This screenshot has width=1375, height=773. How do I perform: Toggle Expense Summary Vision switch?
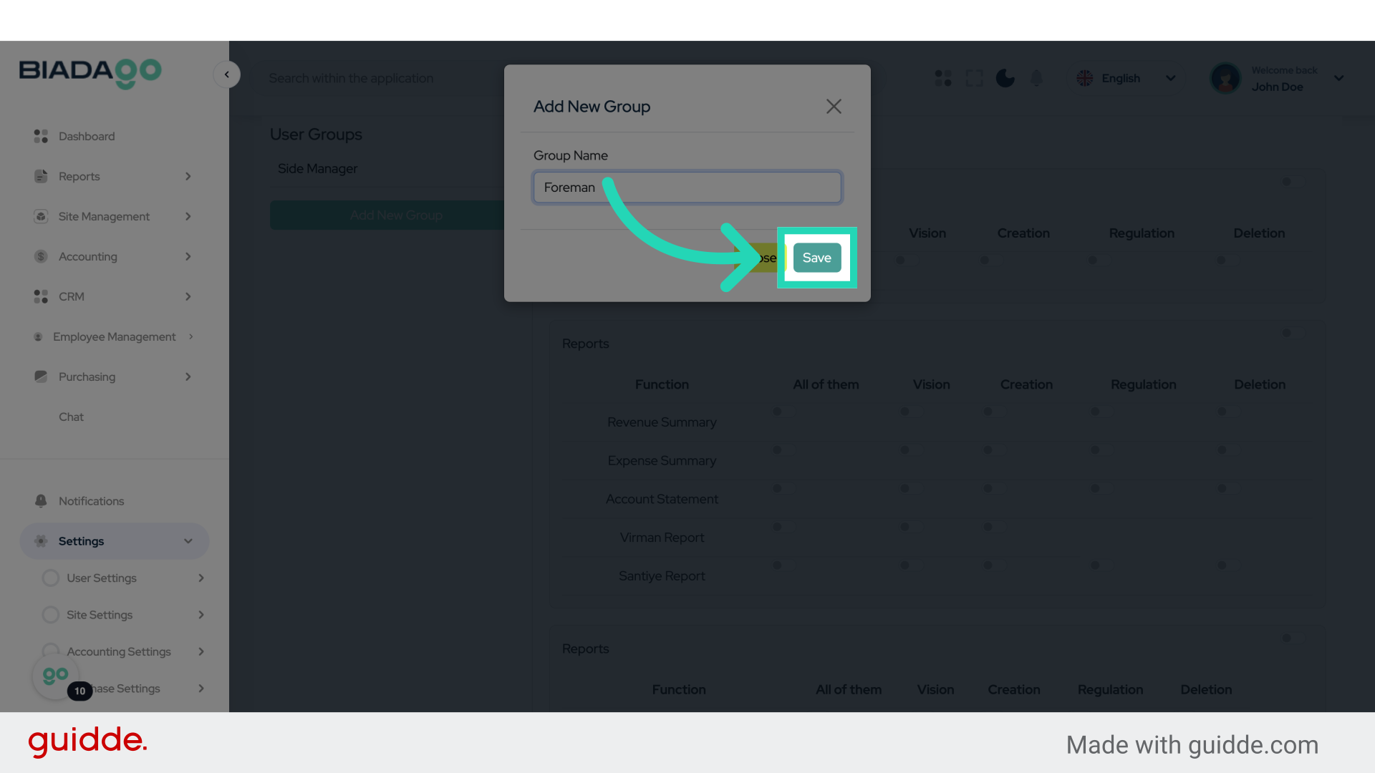click(910, 450)
